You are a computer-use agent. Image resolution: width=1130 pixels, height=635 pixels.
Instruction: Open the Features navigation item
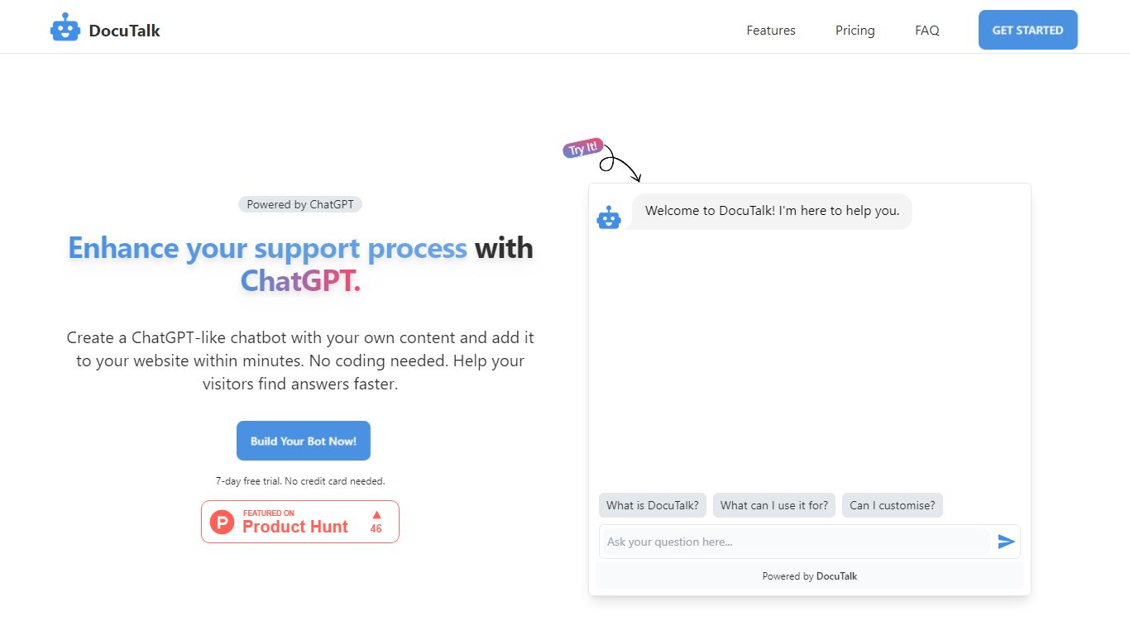tap(770, 31)
